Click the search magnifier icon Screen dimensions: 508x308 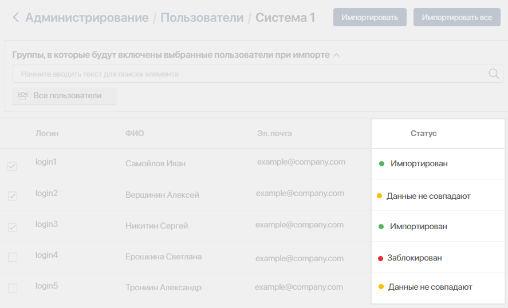pyautogui.click(x=494, y=74)
